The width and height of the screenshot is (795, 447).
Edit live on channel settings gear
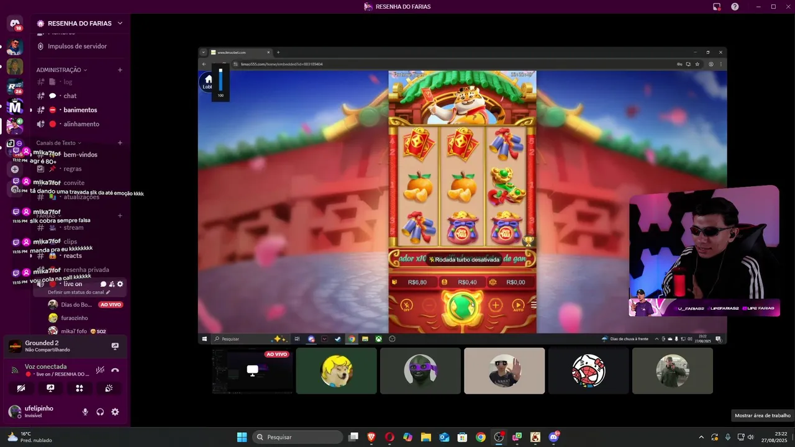(x=120, y=284)
